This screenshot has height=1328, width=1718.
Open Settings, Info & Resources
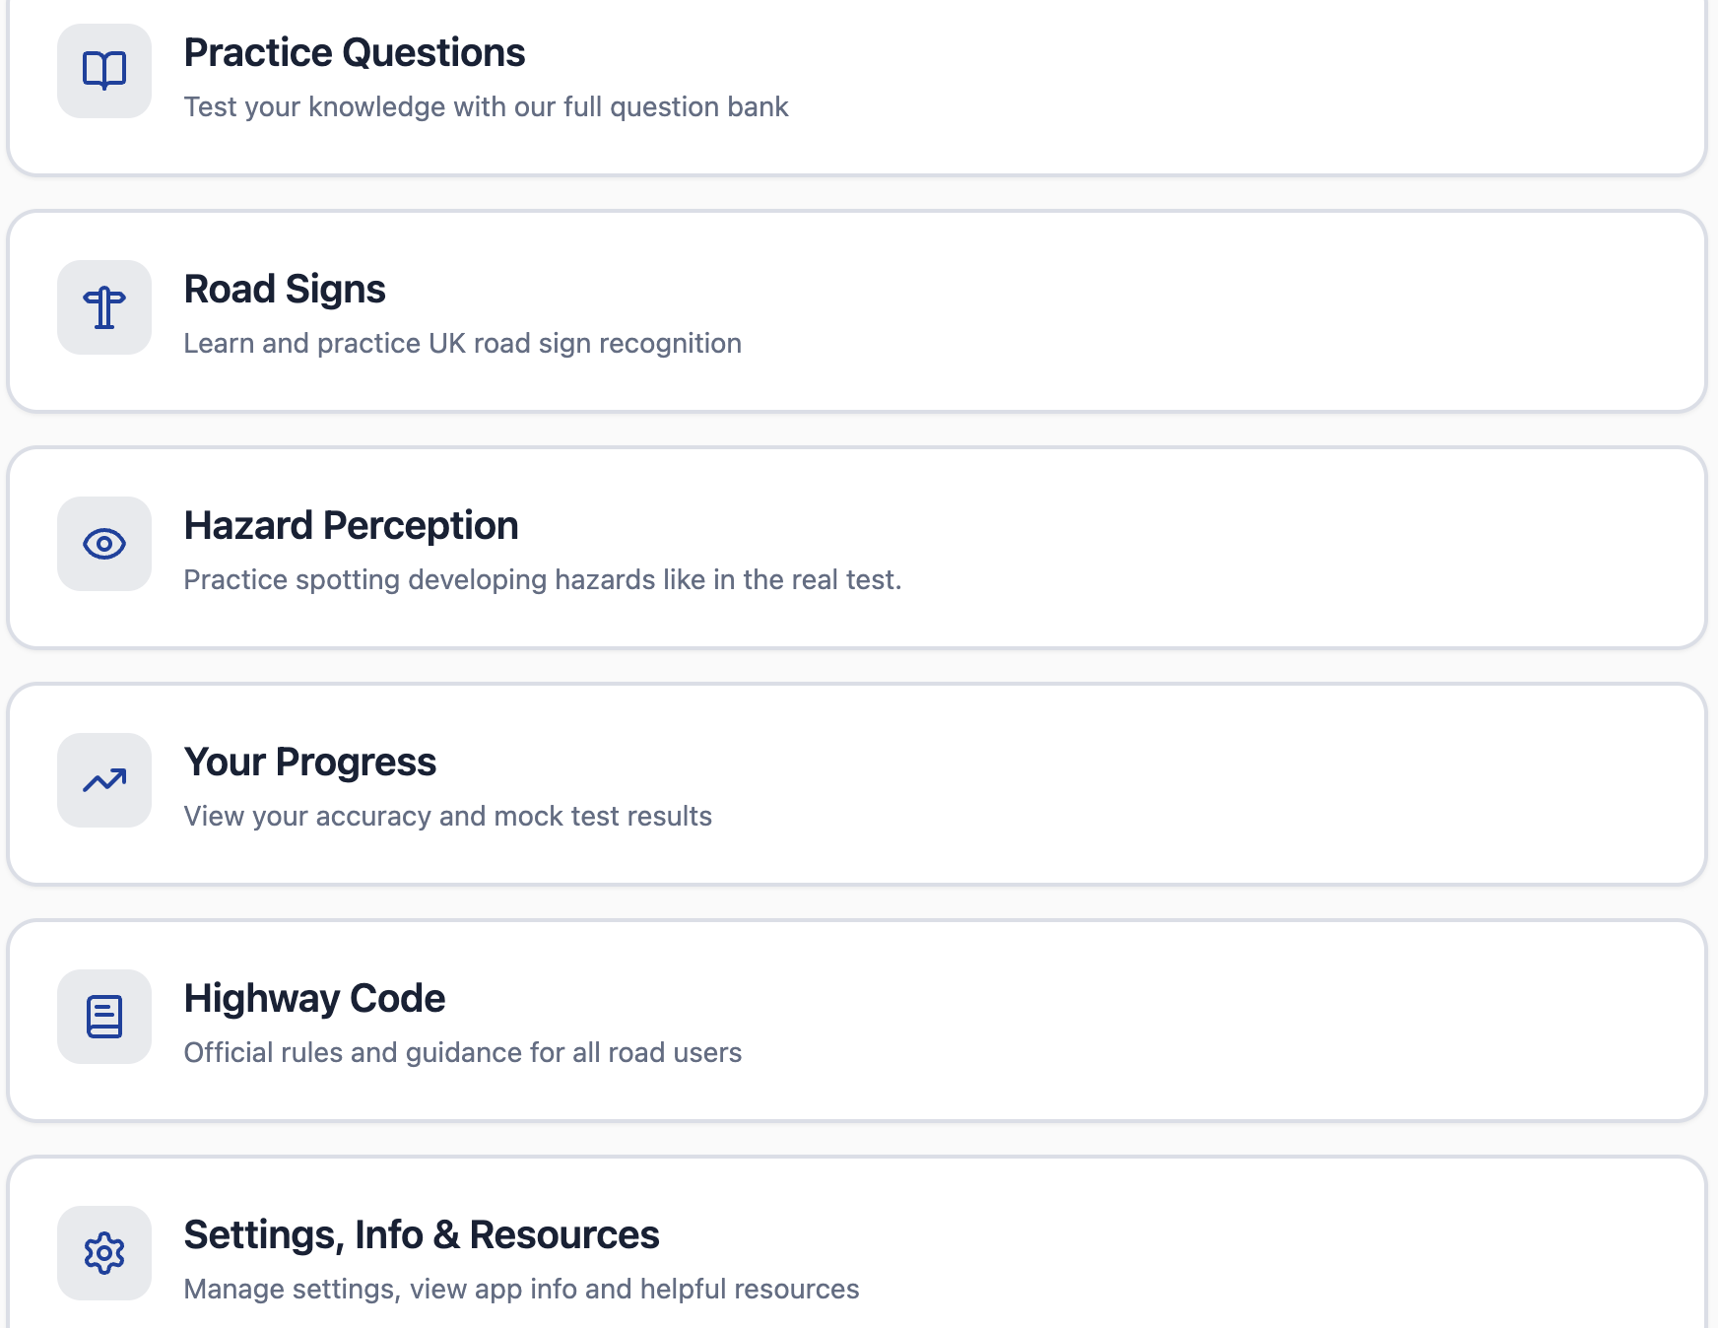422,1234
